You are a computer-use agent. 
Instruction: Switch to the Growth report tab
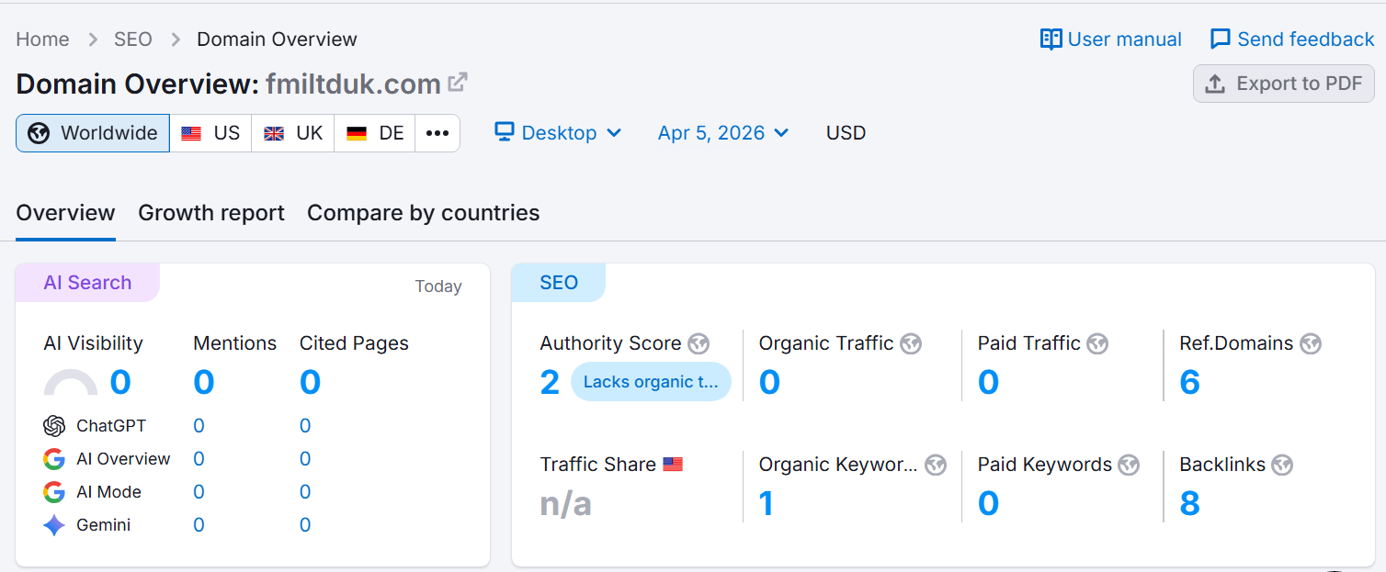point(211,213)
